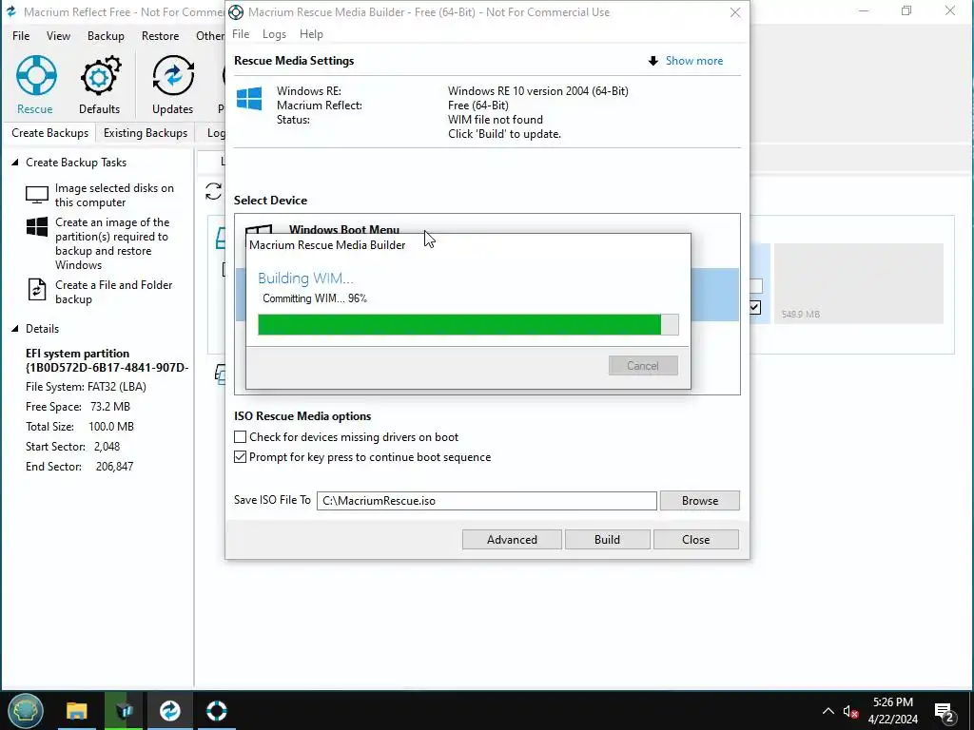The height and width of the screenshot is (730, 974).
Task: Enable Check for devices missing drivers on boot
Action: pos(241,437)
